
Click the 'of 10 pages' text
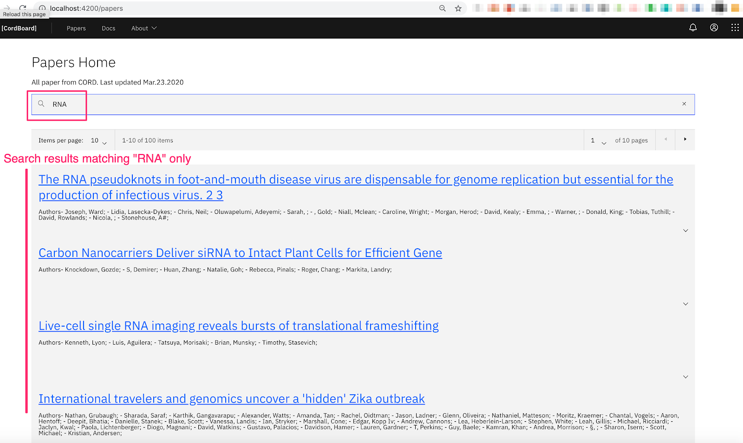pyautogui.click(x=632, y=141)
